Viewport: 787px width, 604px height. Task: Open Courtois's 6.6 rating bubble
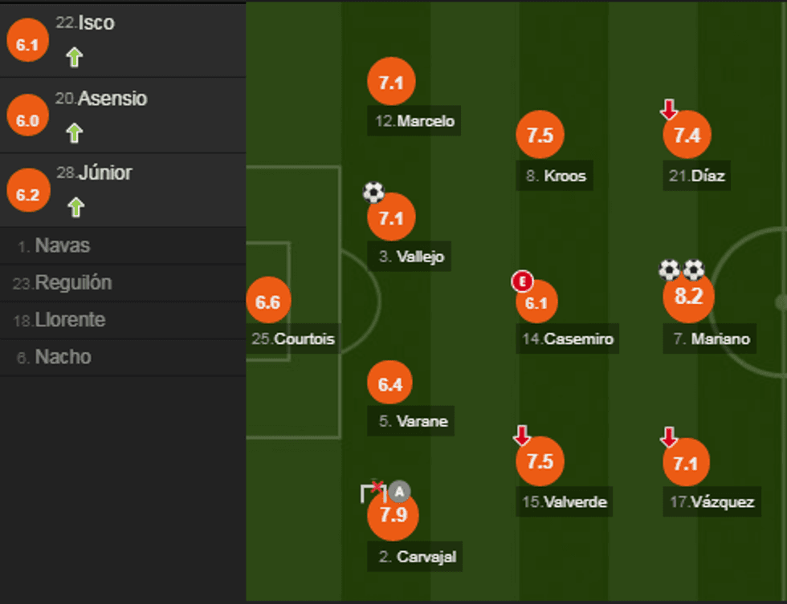(x=268, y=302)
